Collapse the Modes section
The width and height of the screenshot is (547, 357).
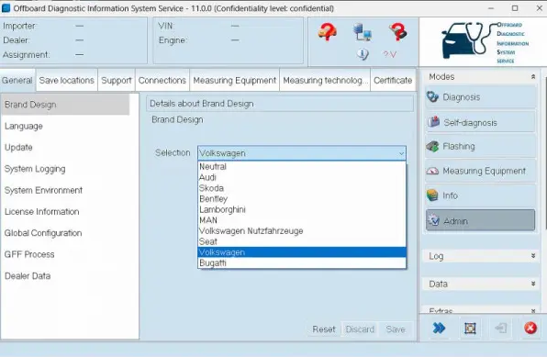[533, 77]
